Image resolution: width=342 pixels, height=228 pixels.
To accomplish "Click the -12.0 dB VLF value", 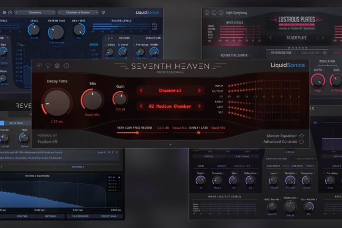I will click(x=163, y=128).
